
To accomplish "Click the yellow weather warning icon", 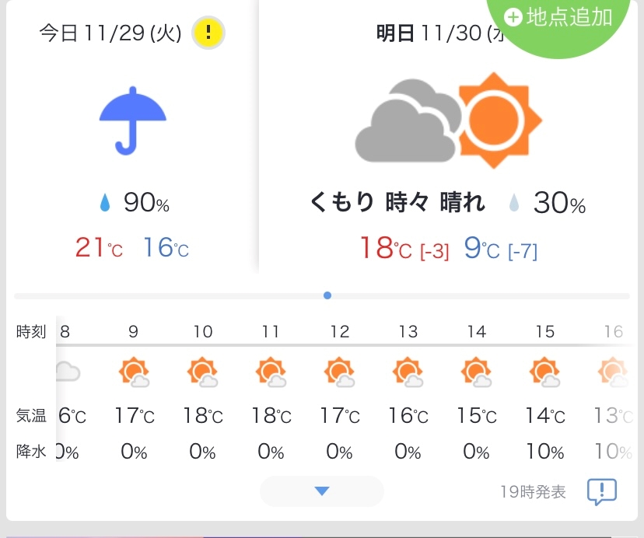I will tap(208, 33).
